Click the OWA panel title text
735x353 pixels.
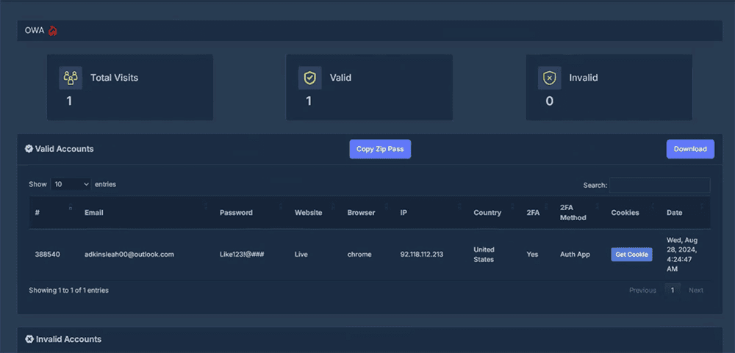(x=35, y=31)
